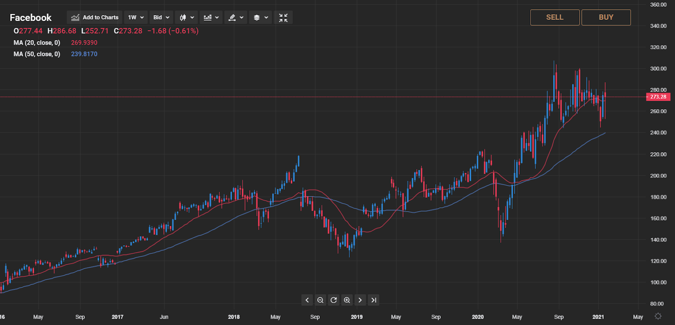Click the high price H286.68
Viewport: 675px width, 325px height.
[x=62, y=31]
